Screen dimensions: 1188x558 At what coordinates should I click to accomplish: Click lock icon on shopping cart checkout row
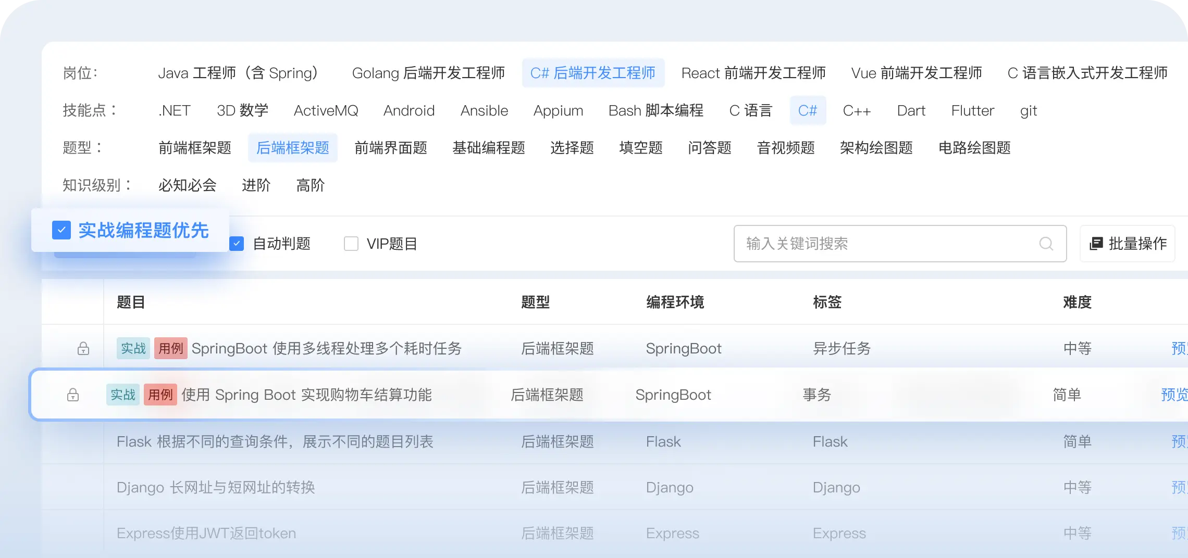[x=73, y=395]
